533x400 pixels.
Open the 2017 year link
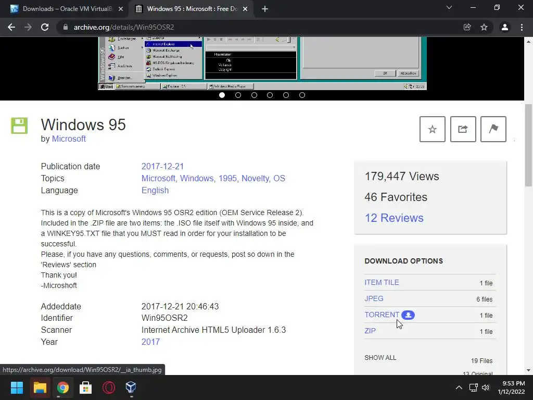(150, 342)
